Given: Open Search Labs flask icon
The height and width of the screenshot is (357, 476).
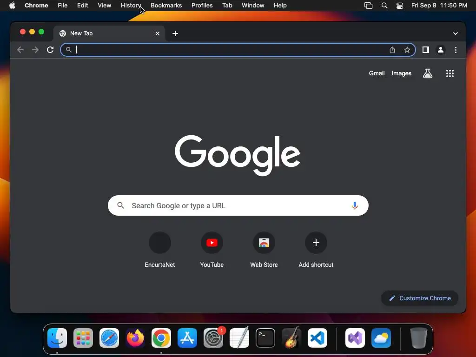Looking at the screenshot, I should coord(428,73).
